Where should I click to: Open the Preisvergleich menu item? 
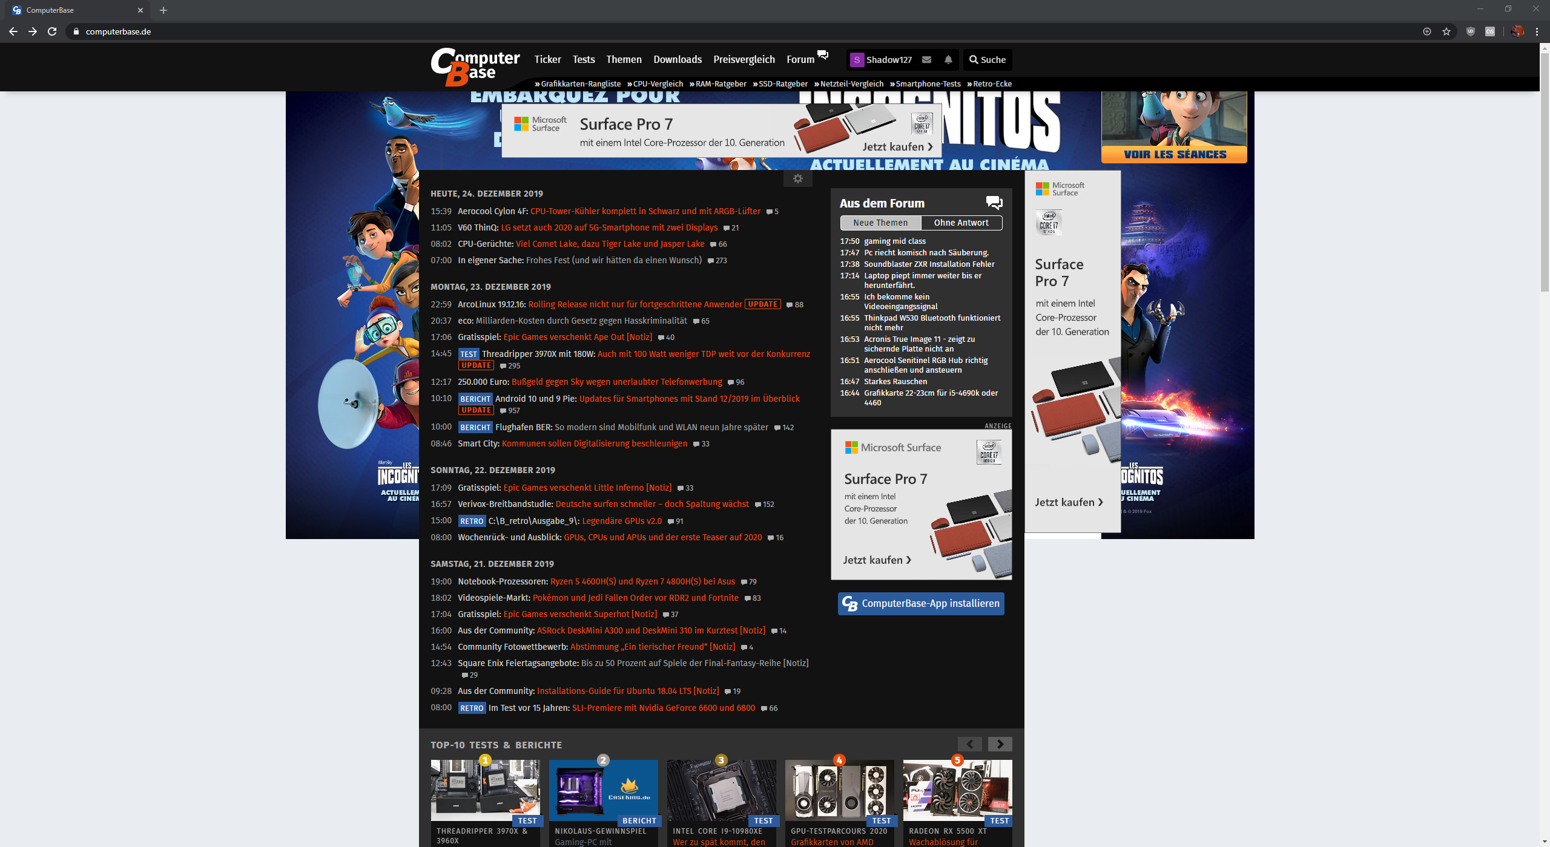[744, 59]
